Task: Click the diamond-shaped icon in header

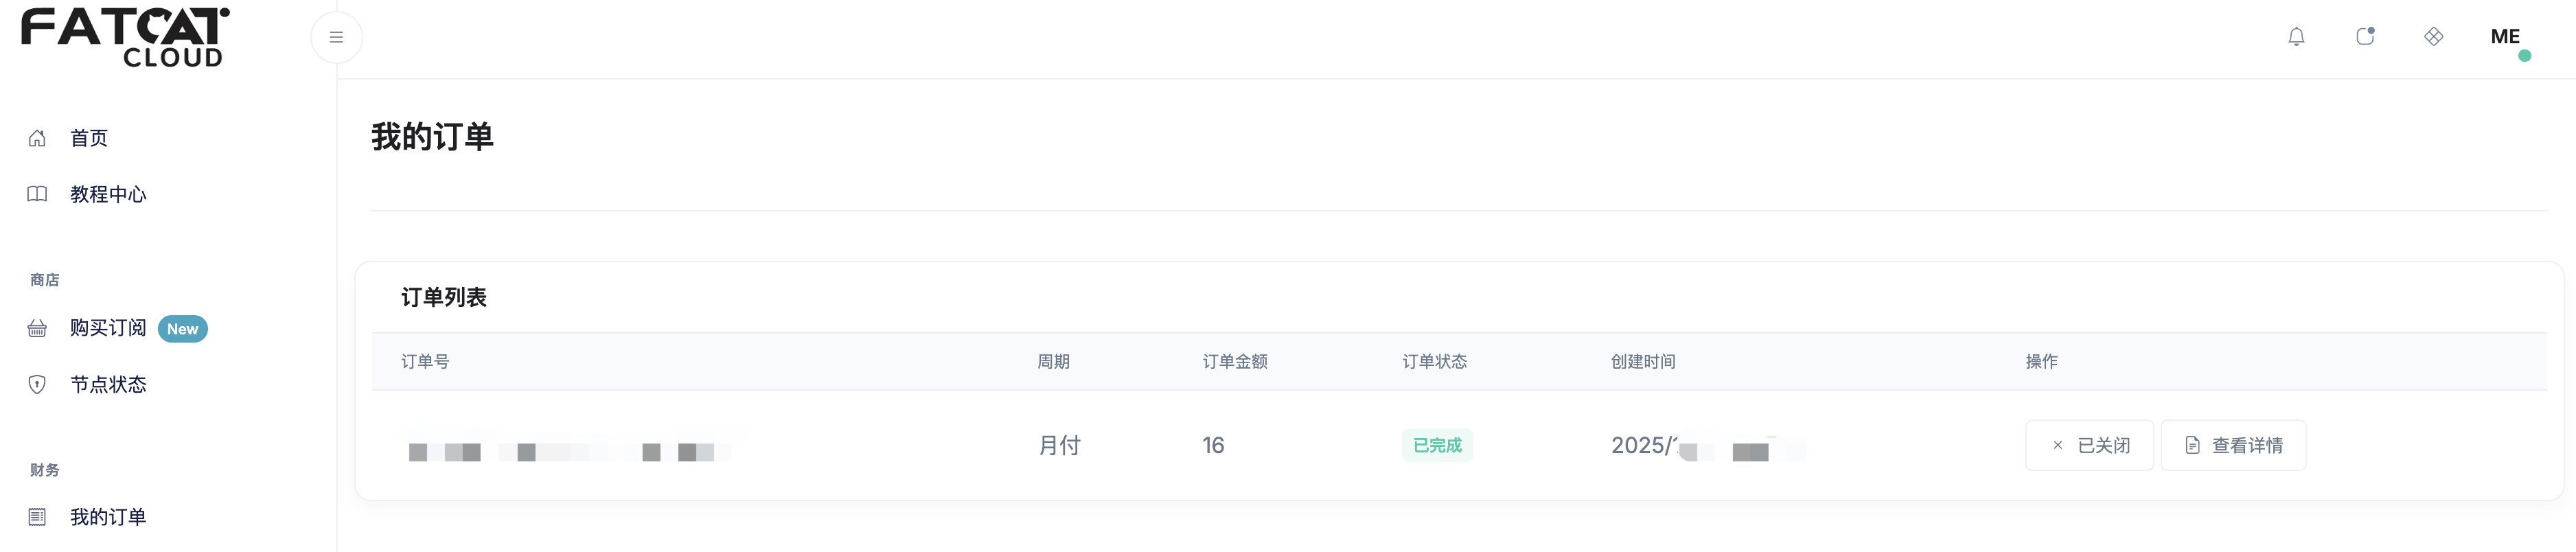Action: point(2434,37)
